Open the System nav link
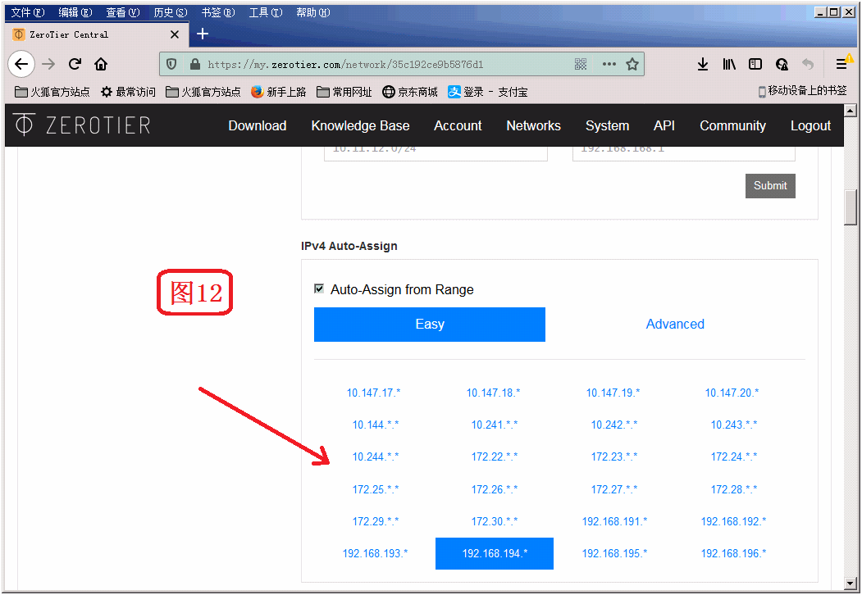 [x=607, y=126]
